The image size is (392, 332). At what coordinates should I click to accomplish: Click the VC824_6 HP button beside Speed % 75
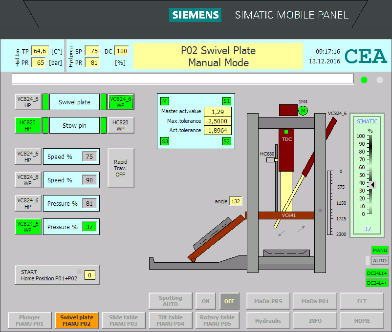click(28, 156)
